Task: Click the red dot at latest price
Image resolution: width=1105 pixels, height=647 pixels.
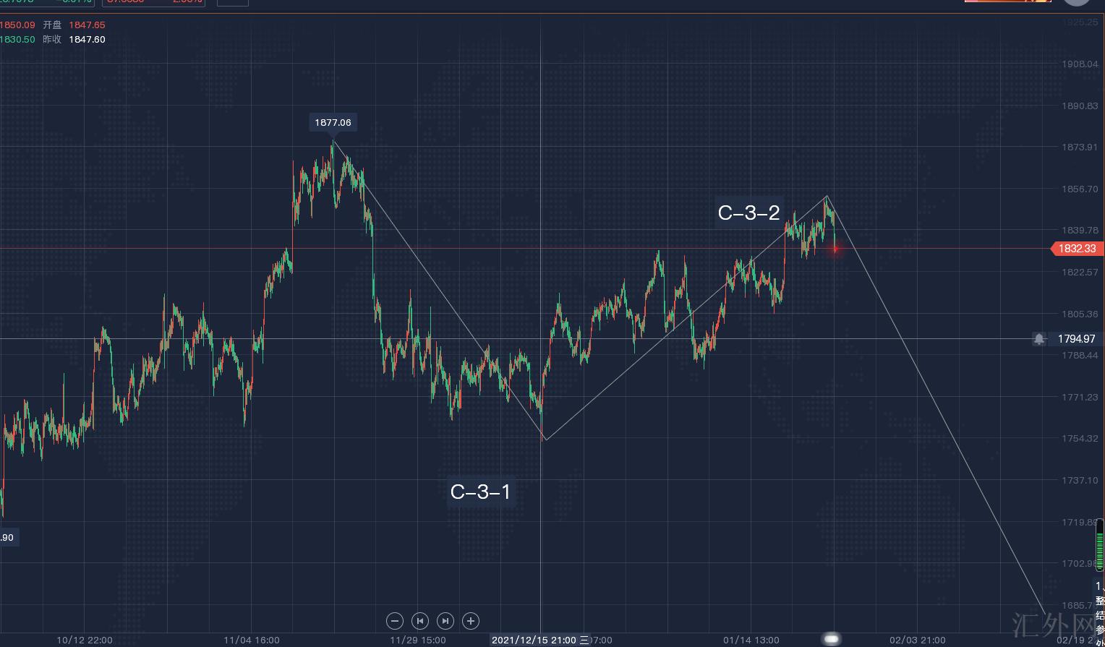Action: tap(835, 249)
